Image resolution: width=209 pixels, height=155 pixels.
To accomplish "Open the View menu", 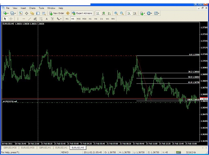I will click(x=15, y=8).
